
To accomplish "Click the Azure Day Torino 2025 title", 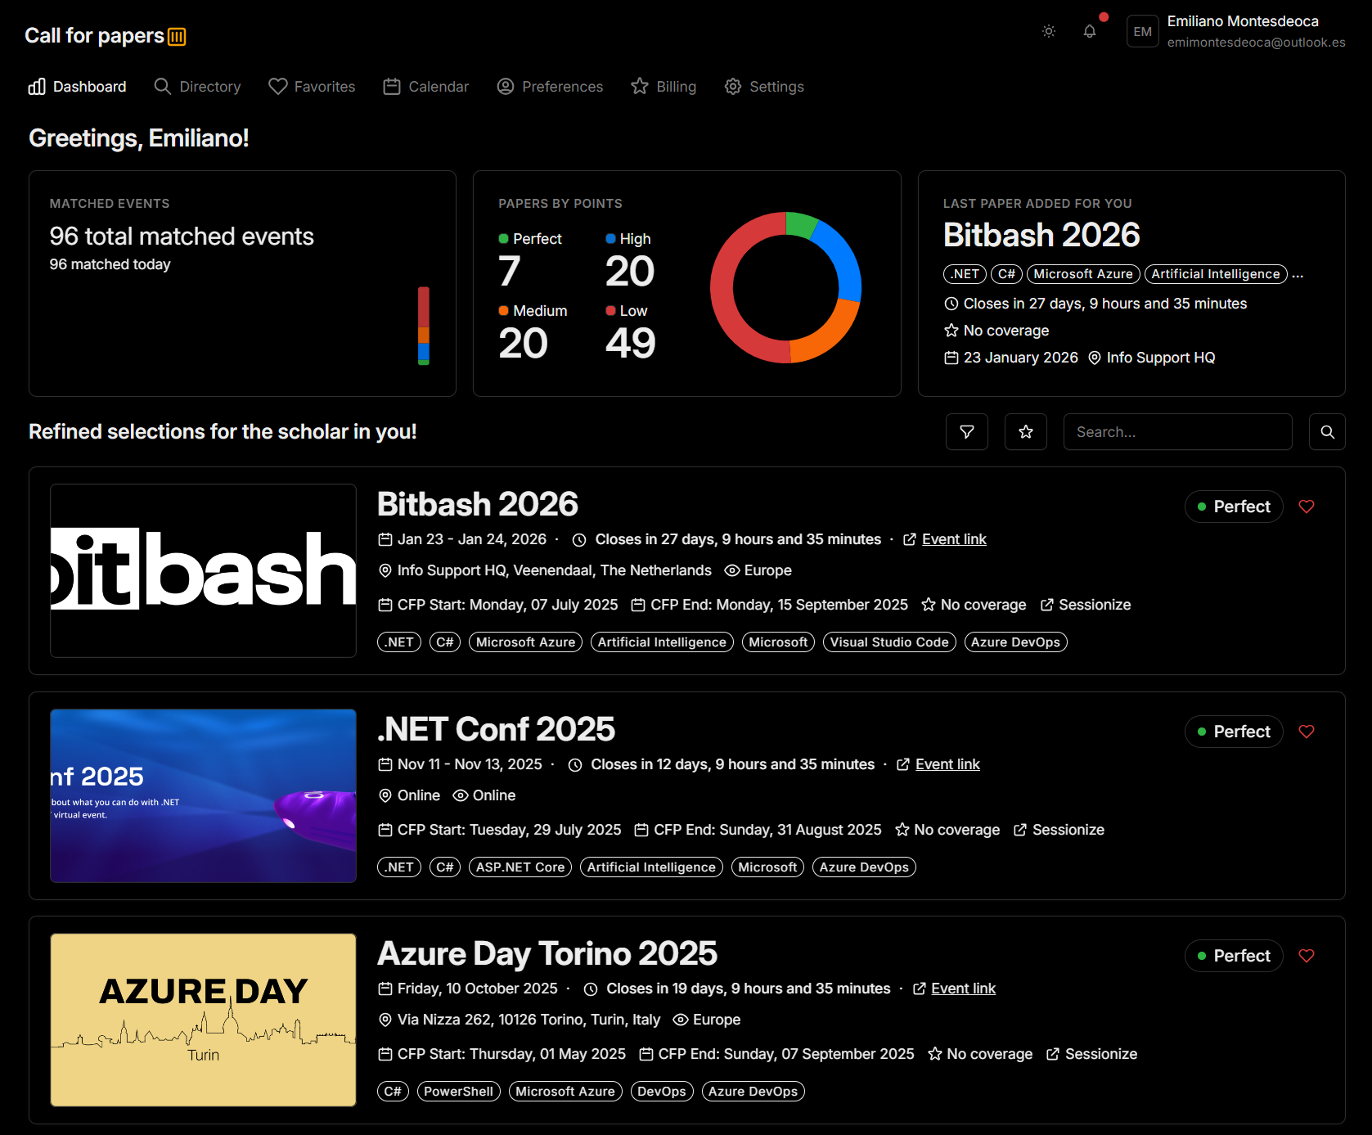I will click(547, 953).
